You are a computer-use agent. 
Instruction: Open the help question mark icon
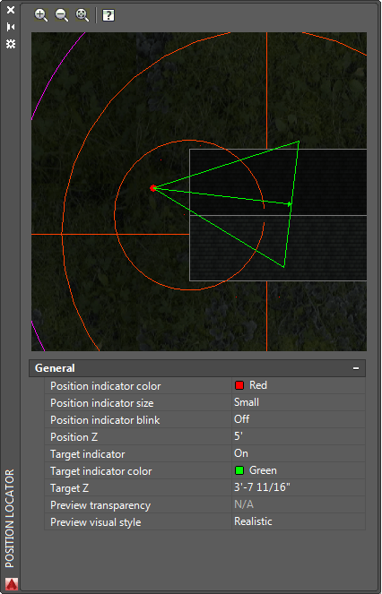click(x=109, y=15)
